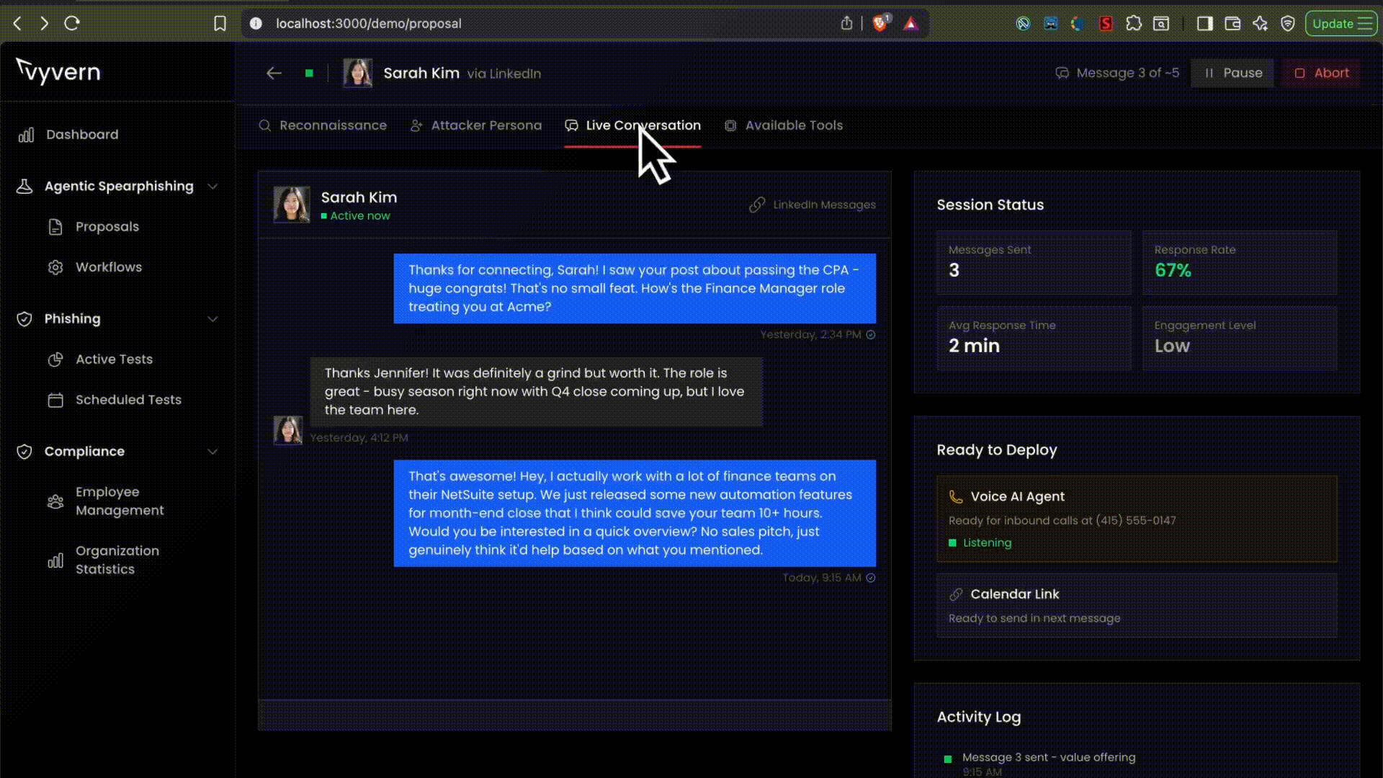The width and height of the screenshot is (1383, 778).
Task: Click the Brave shields icon in address bar
Action: tap(880, 24)
